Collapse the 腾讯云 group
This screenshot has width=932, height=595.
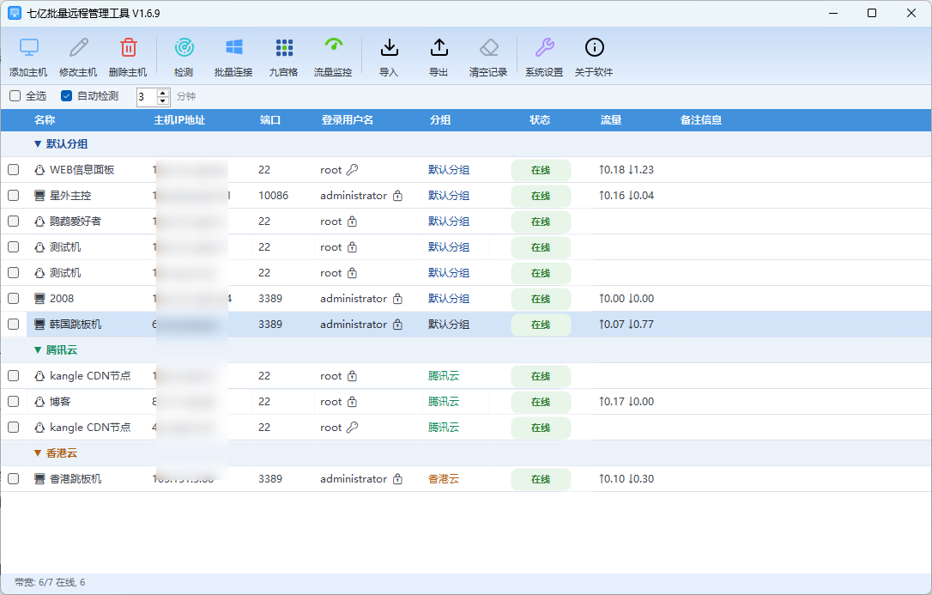[38, 350]
